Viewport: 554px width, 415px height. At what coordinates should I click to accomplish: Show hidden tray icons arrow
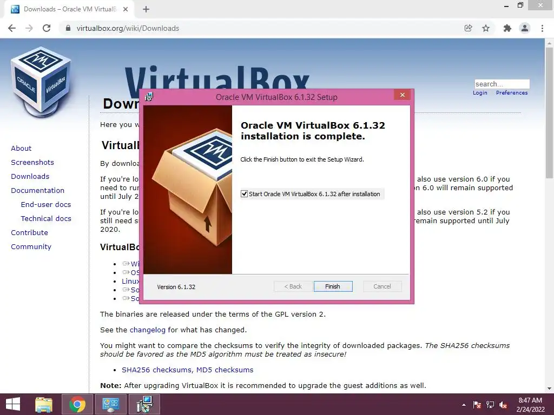[x=464, y=405]
